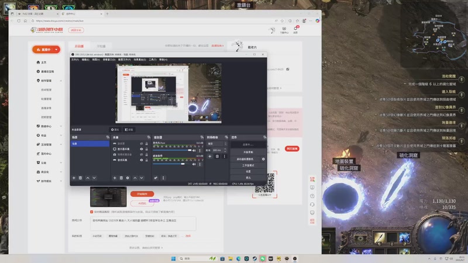Adjust the first mixer channel volume slider

click(172, 150)
